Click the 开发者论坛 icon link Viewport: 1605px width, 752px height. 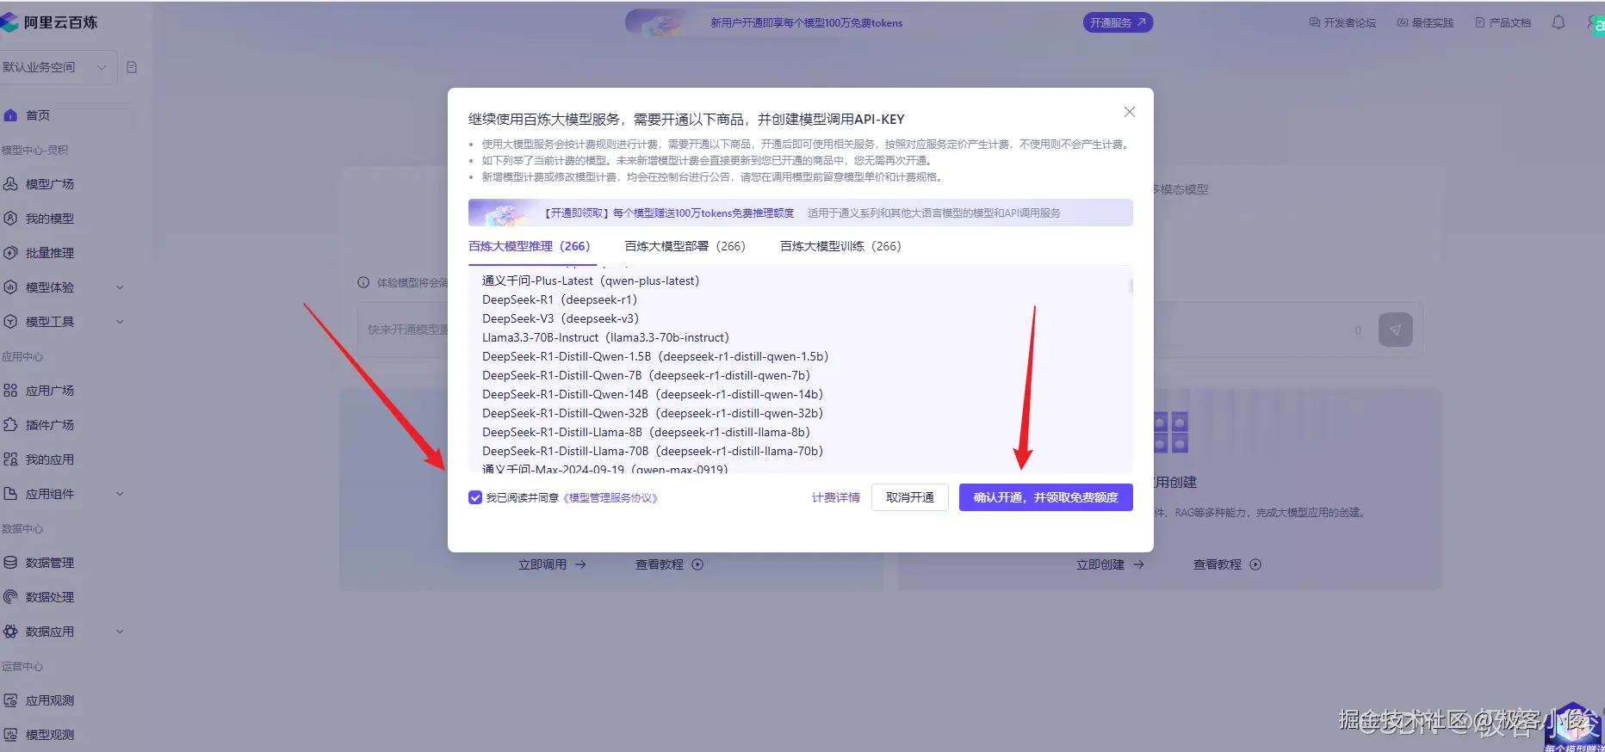point(1315,22)
